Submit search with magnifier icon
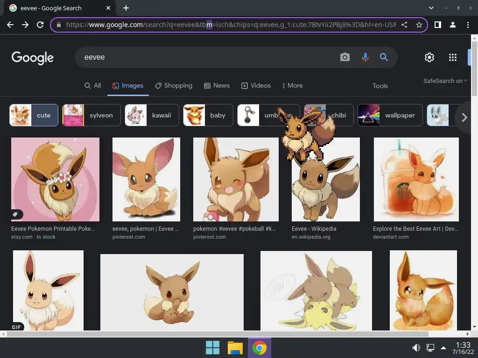 (x=384, y=57)
